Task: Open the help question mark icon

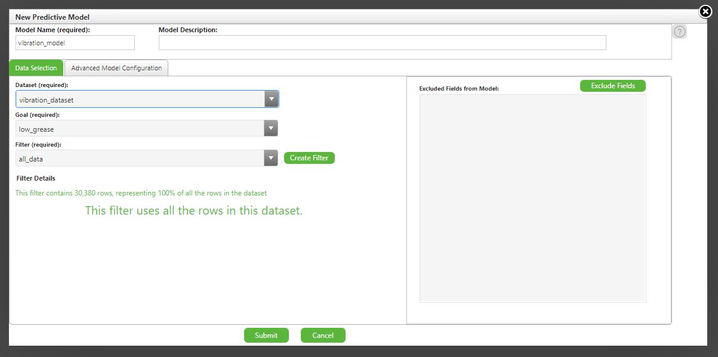Action: [x=679, y=31]
